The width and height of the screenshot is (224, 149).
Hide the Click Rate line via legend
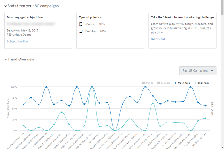pos(201,83)
